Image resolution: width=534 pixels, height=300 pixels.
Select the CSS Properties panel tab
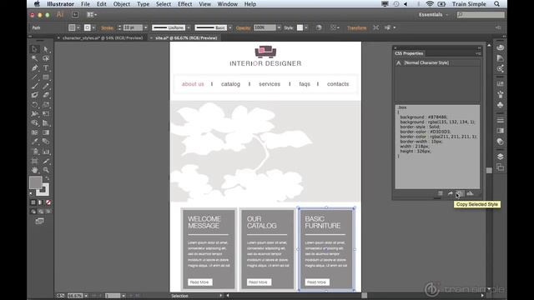point(409,53)
